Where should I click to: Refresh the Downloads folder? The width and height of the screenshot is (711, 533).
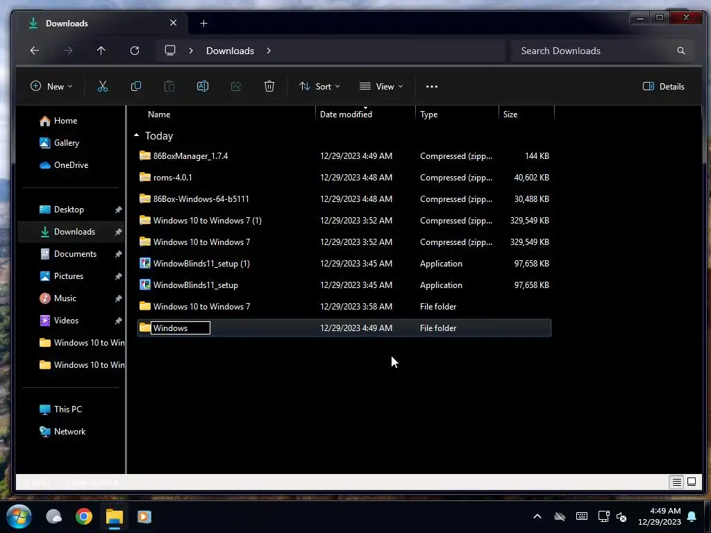(135, 50)
